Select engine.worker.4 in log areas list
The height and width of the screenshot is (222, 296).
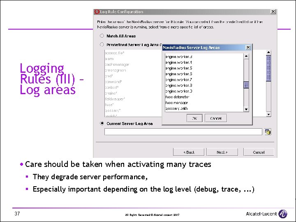coord(179,62)
